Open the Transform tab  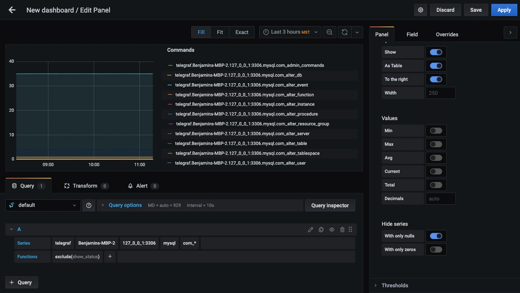point(86,186)
